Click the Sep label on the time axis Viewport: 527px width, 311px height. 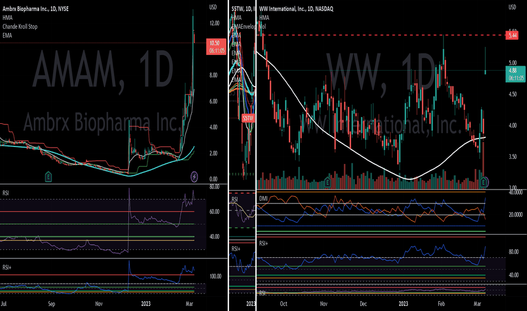[x=51, y=304]
